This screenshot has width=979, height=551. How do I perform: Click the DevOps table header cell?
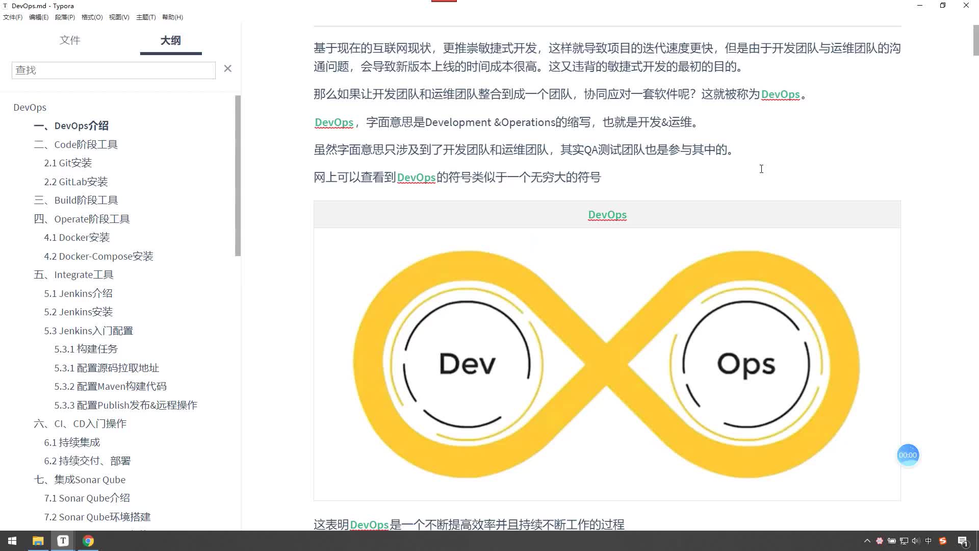[x=607, y=215]
